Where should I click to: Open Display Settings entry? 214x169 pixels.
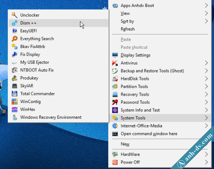(160, 55)
